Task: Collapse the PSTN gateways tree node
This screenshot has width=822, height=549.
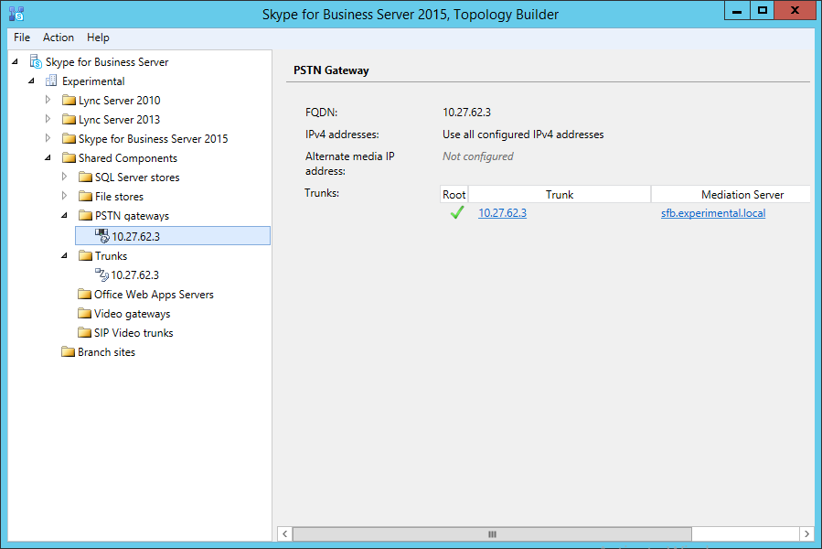Action: pos(65,216)
